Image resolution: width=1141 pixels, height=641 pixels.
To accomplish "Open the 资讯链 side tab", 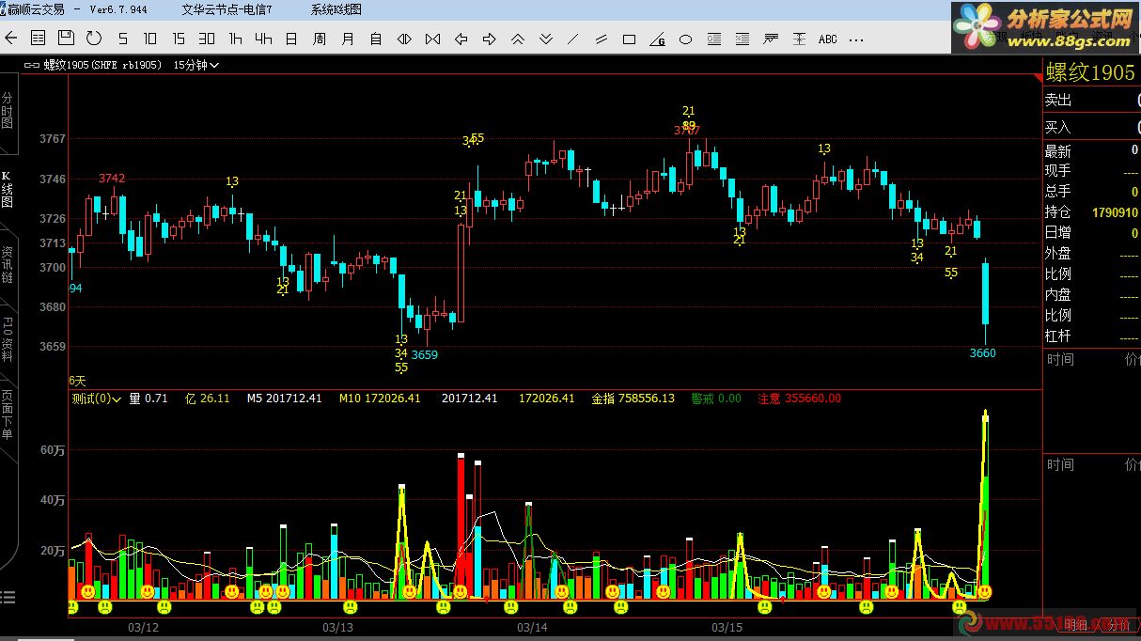I will (x=7, y=264).
